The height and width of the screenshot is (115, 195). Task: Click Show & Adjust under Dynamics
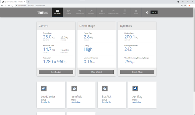click(137, 72)
